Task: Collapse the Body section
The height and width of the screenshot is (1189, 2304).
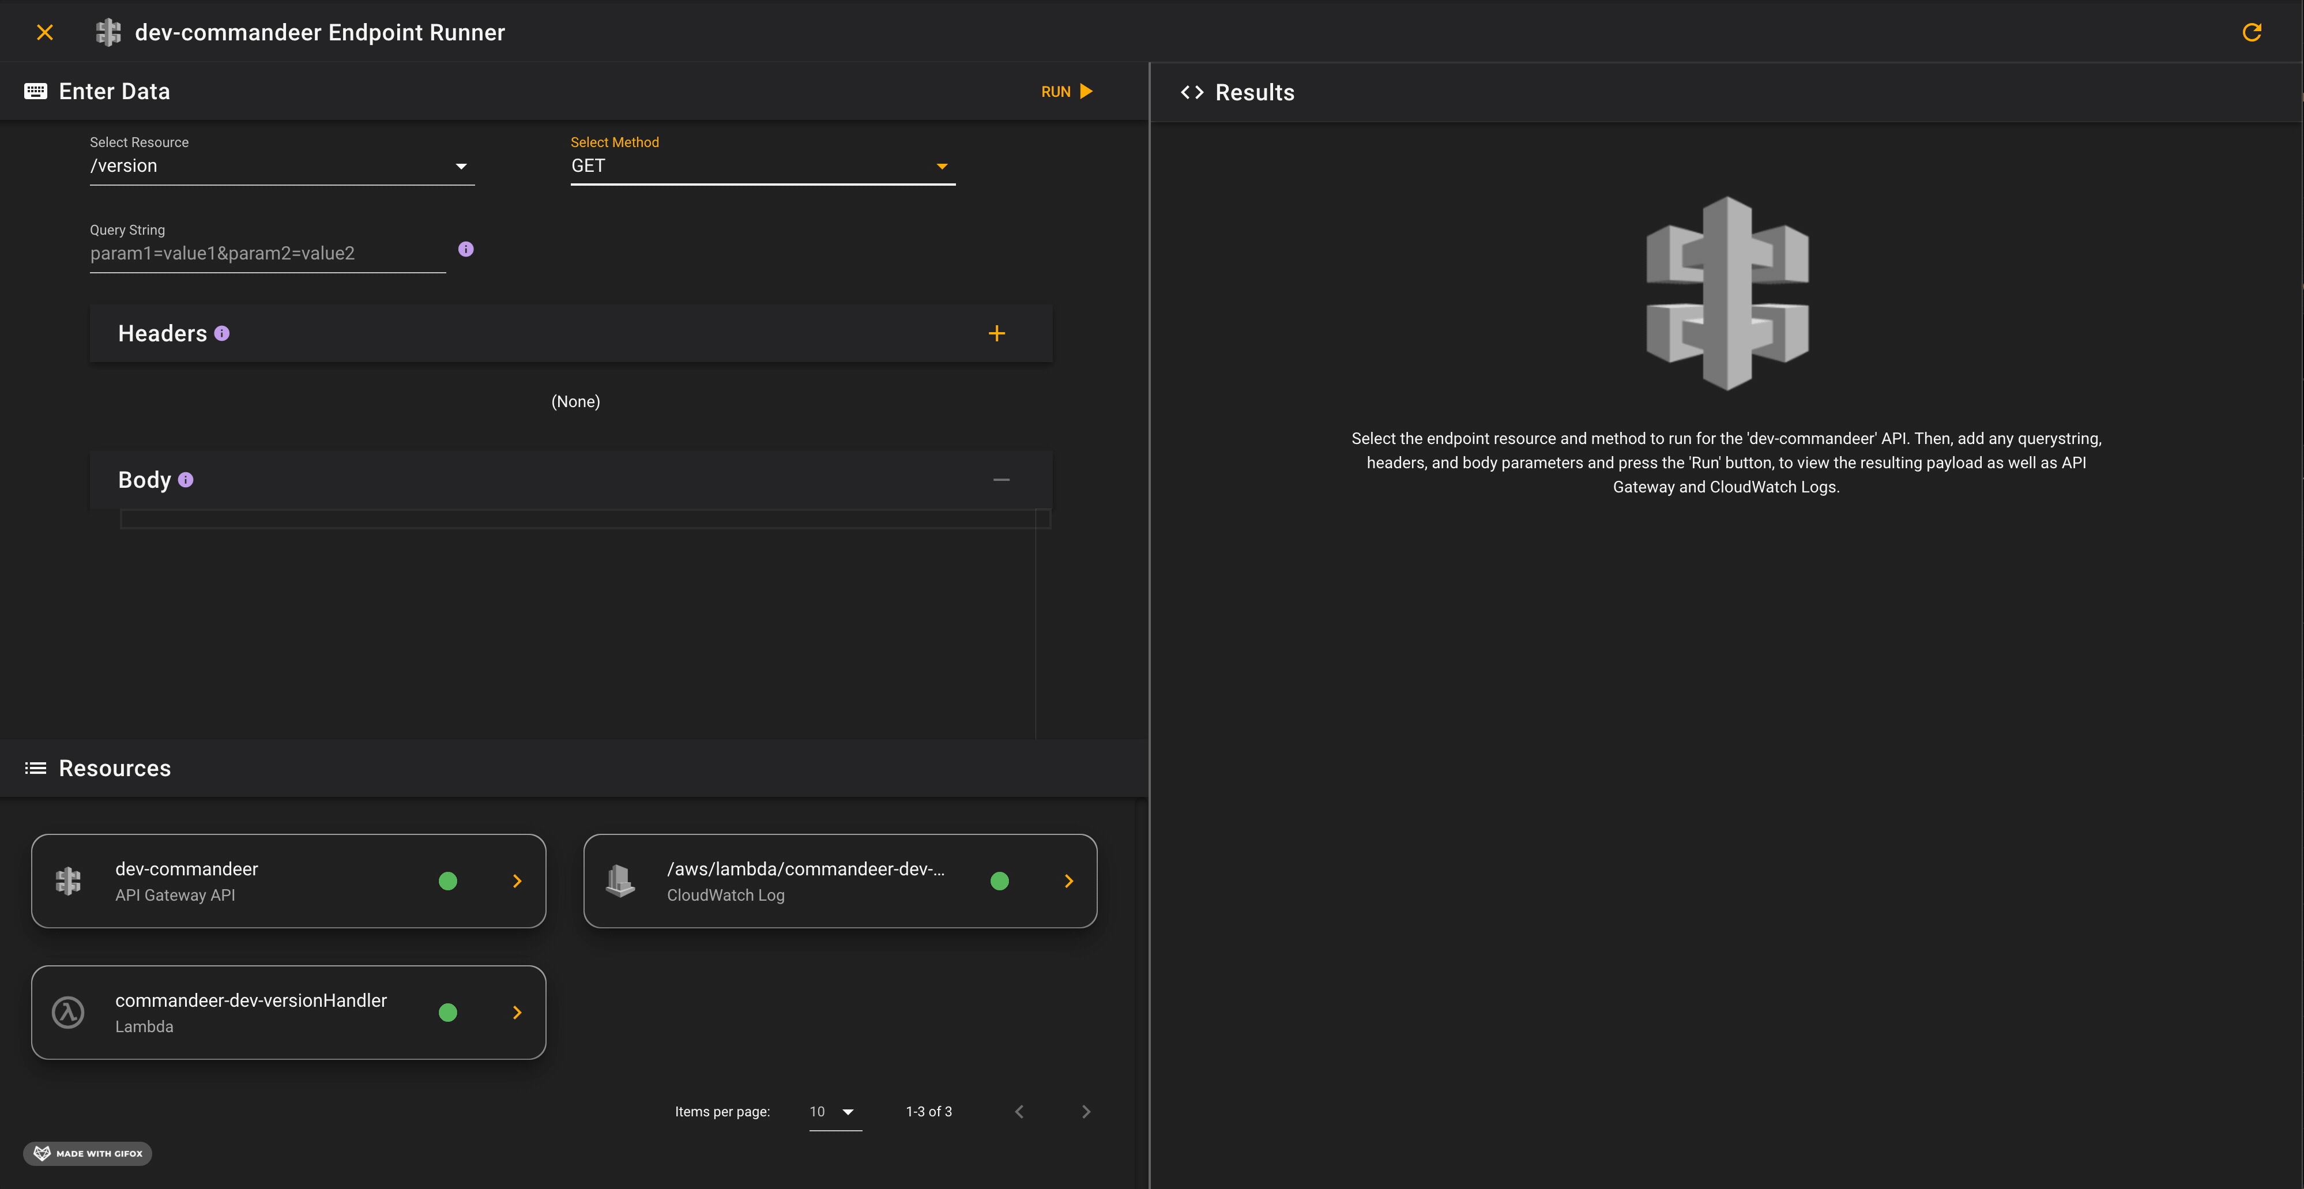Action: [x=1001, y=480]
